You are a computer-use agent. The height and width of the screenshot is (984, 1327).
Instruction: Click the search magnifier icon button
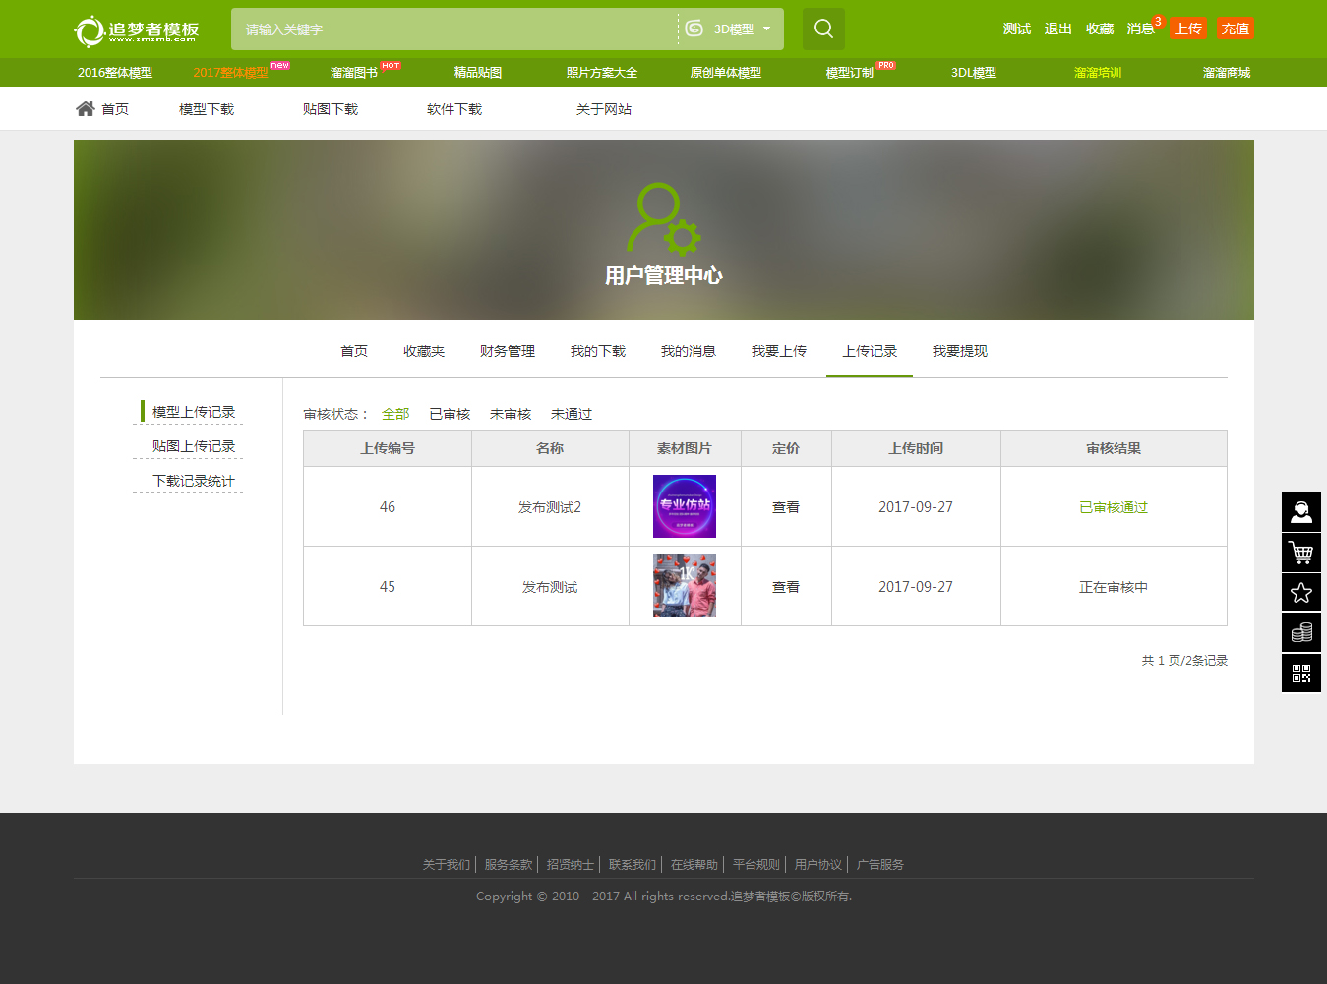tap(823, 29)
